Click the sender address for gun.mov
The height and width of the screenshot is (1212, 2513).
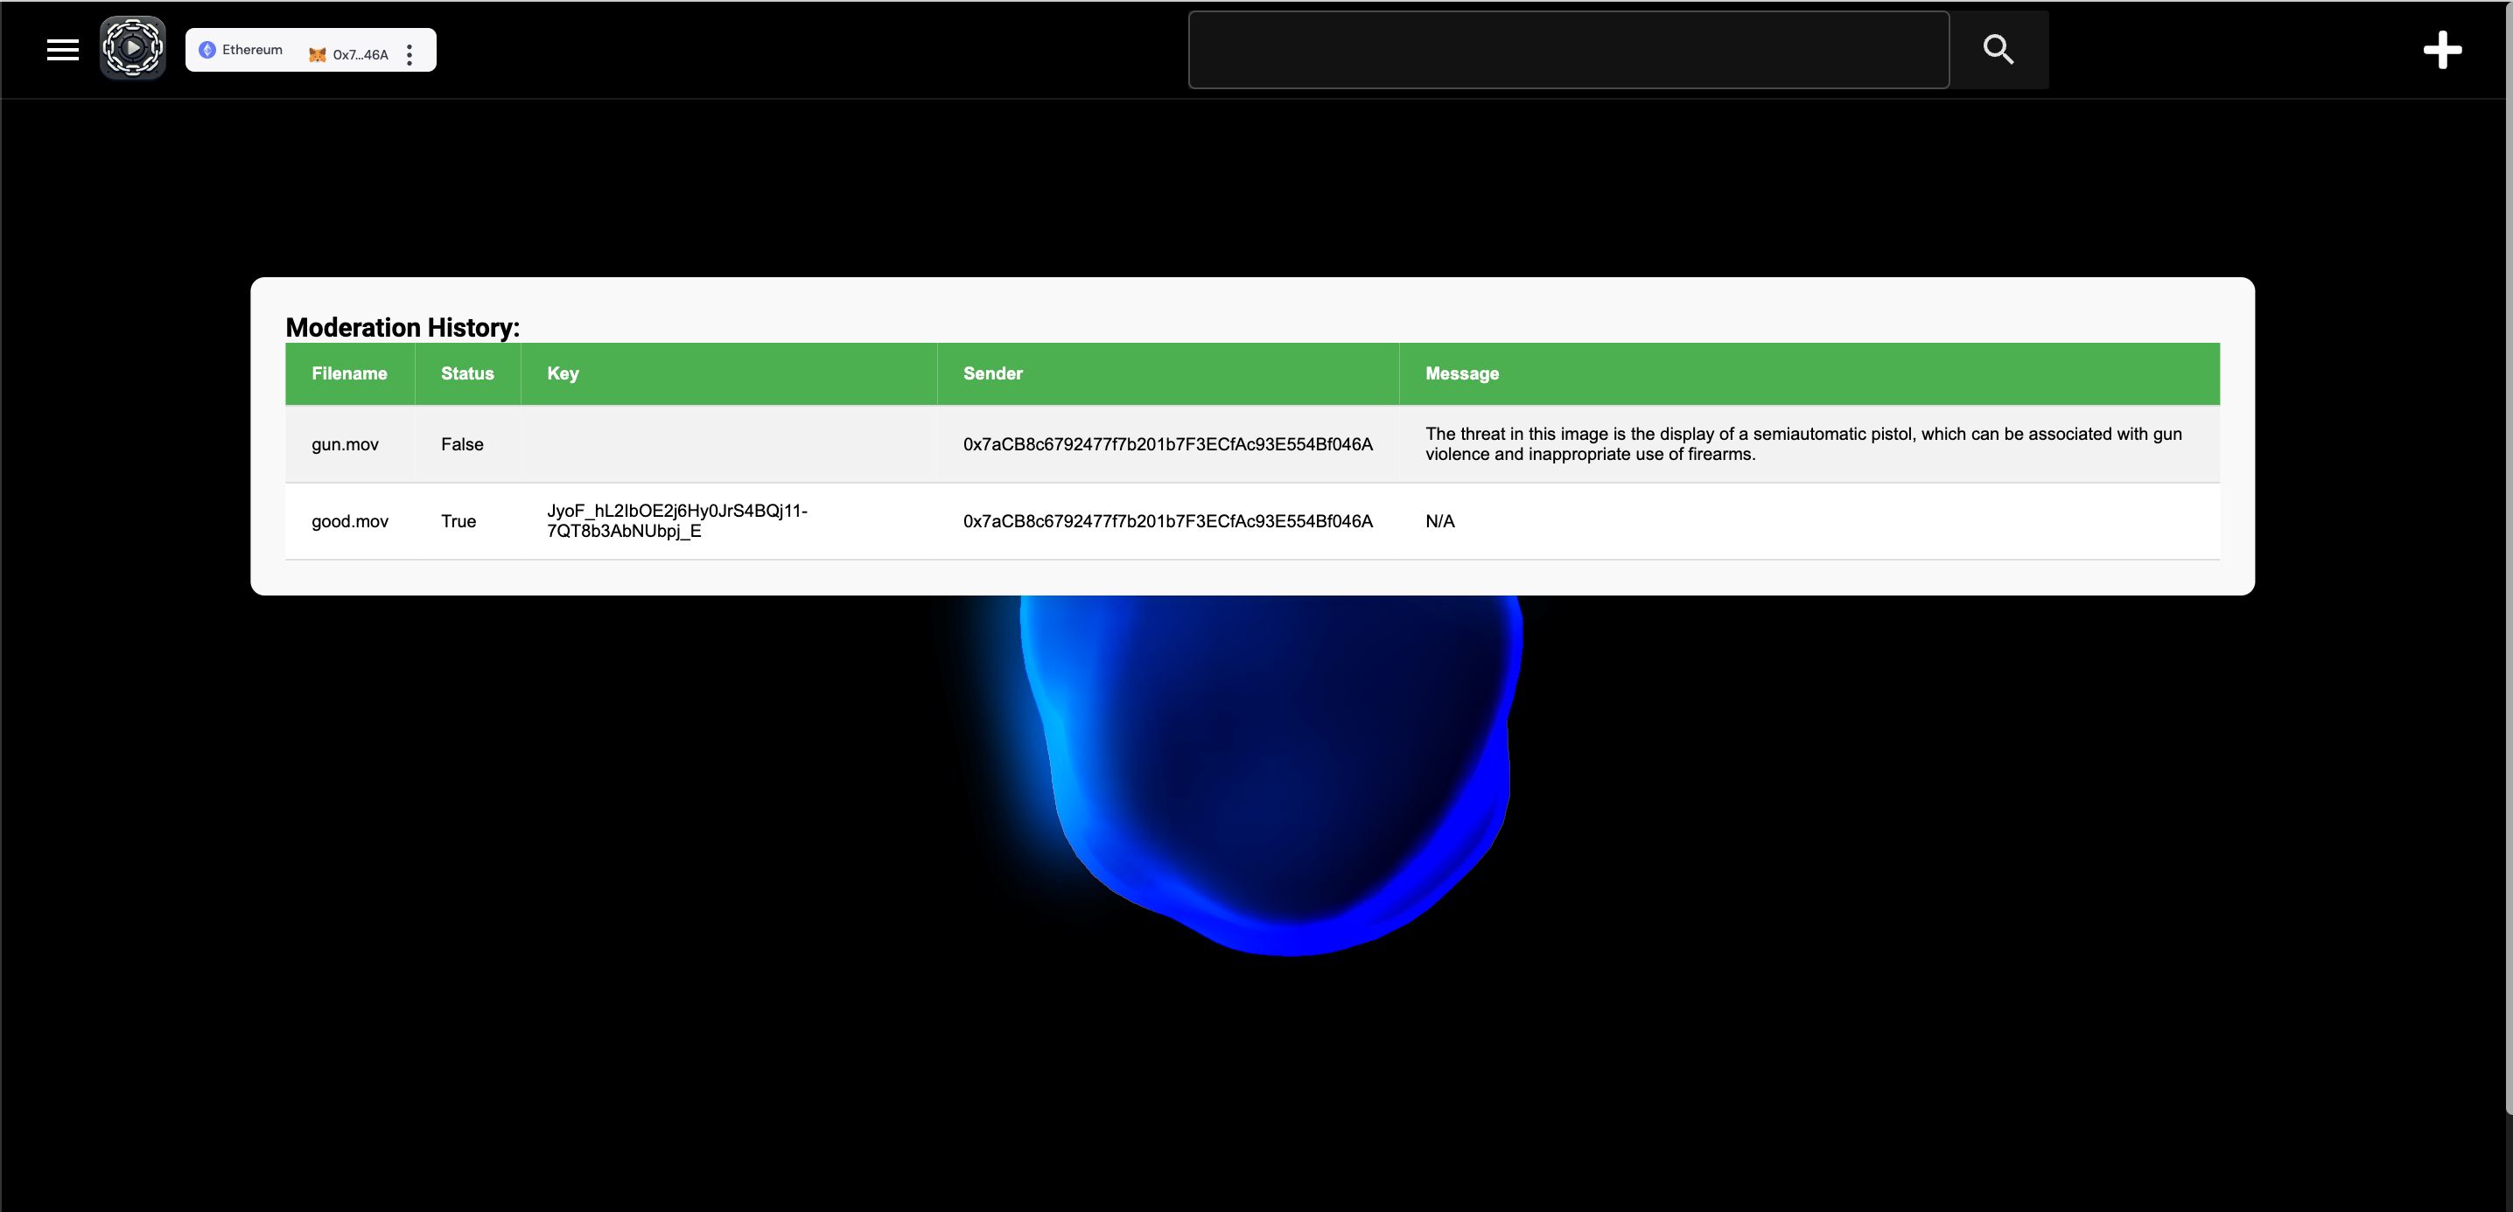1166,443
